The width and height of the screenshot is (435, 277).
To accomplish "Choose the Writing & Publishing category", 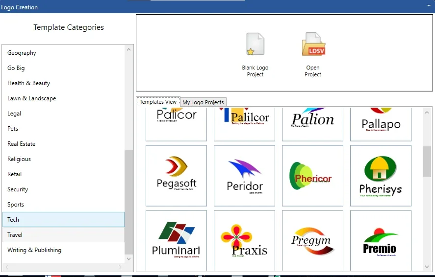I will 63,250.
